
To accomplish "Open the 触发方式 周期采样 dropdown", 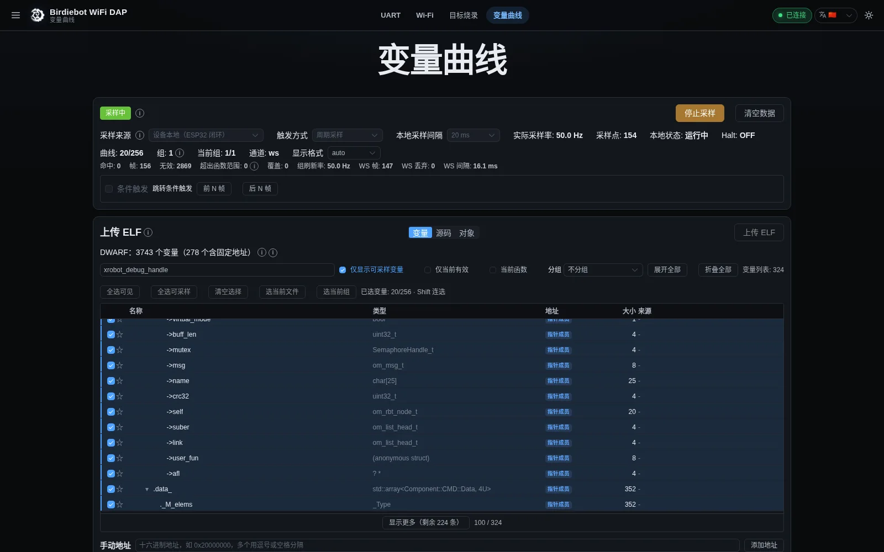I will (347, 135).
